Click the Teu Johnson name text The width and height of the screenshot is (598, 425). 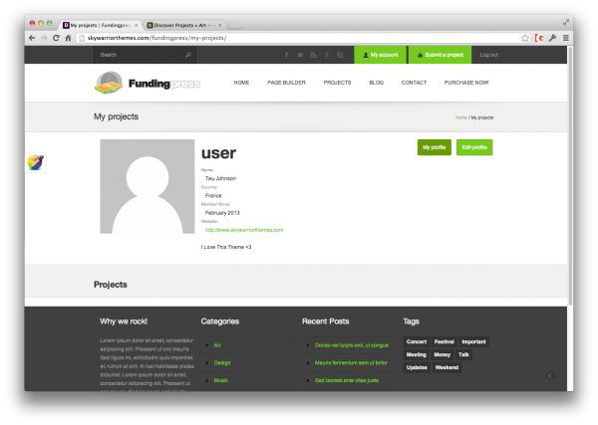[x=220, y=178]
